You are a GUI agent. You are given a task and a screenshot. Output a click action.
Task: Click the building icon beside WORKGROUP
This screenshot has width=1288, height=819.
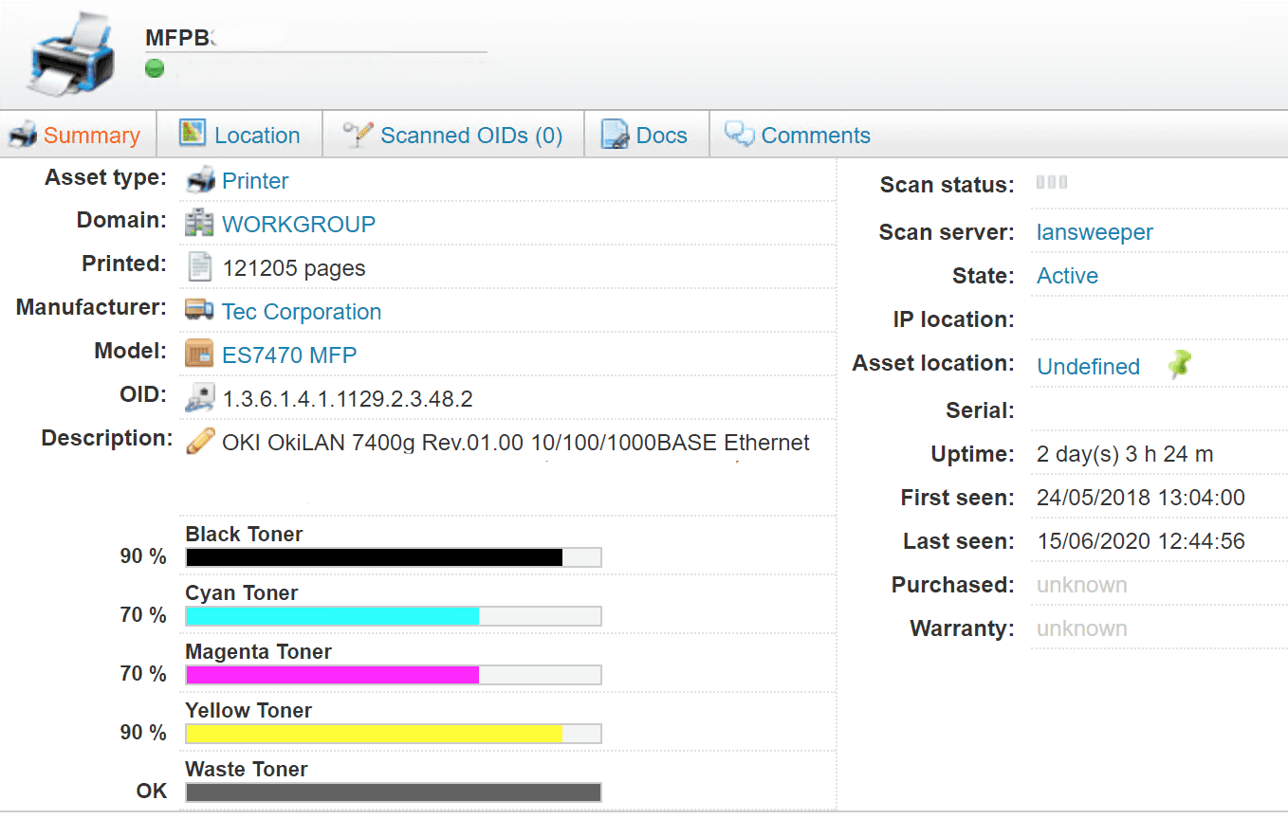point(199,224)
